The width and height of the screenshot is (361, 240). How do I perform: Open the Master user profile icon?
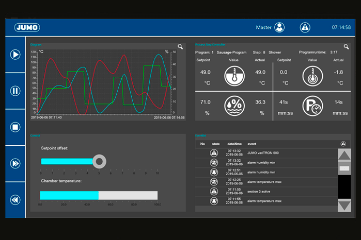[x=279, y=28]
